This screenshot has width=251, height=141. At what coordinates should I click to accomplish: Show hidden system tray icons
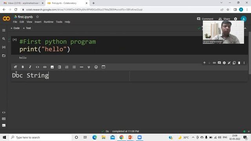[x=193, y=137]
